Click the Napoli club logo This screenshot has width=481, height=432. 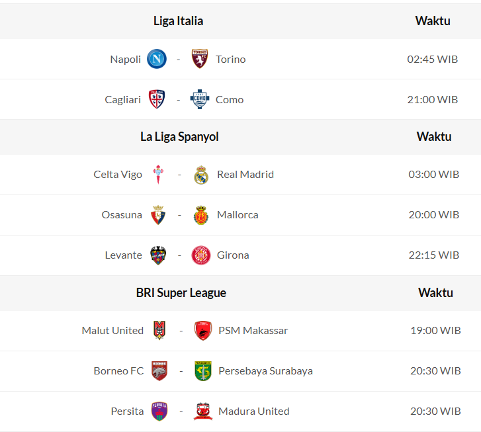click(157, 59)
